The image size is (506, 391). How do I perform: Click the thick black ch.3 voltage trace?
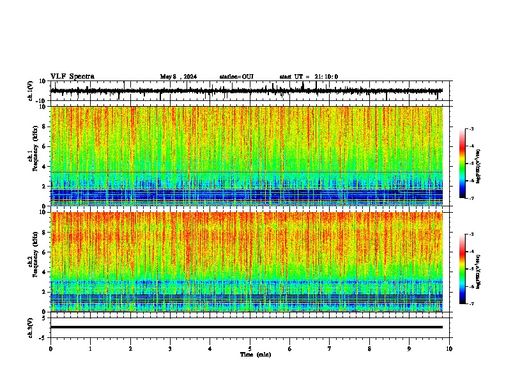point(247,327)
